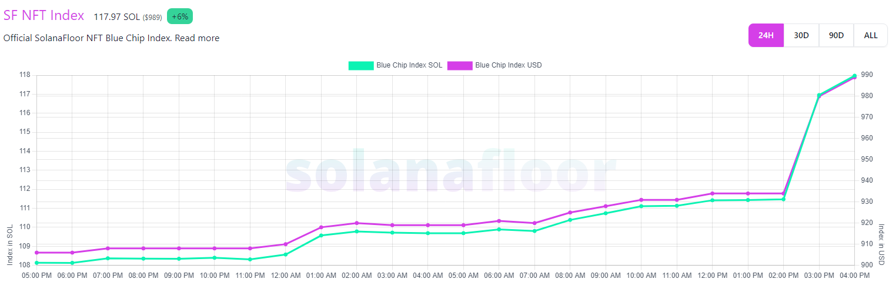The image size is (889, 282).
Task: Display the ALL time range
Action: 871,35
